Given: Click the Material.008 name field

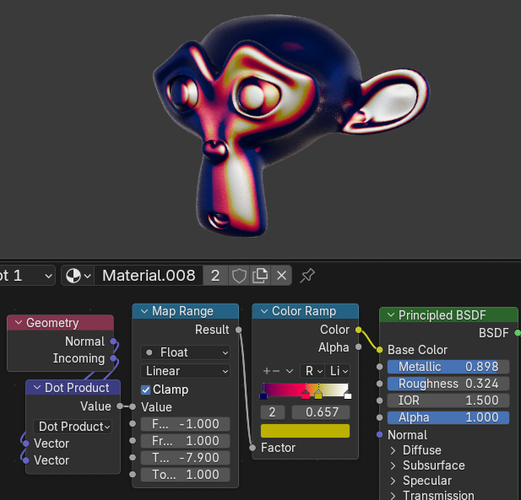Looking at the screenshot, I should (149, 276).
